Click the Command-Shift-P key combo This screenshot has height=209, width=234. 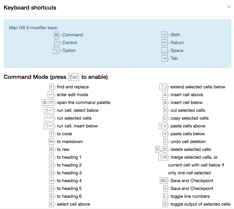click(48, 102)
